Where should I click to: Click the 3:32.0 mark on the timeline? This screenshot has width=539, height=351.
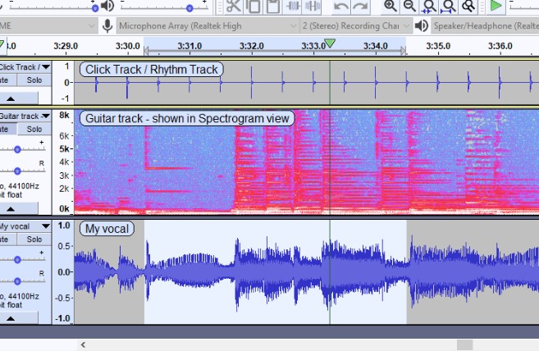(x=252, y=46)
